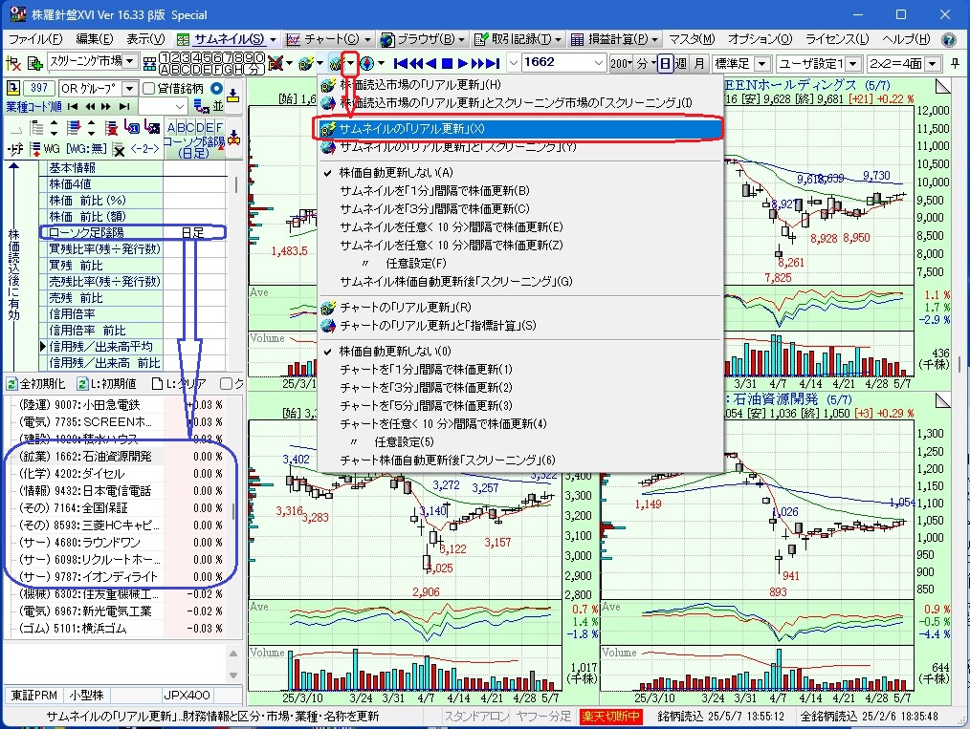
Task: Click the crossed-yellow download arrow icon
Action: (233, 136)
